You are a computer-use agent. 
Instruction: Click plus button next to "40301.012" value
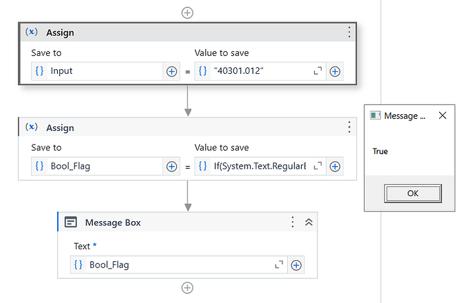point(335,71)
